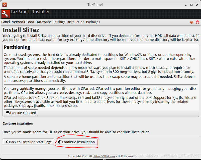Open the Network menu
Viewport: 201px width, 160px height.
pyautogui.click(x=18, y=22)
